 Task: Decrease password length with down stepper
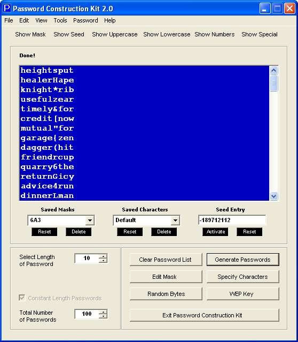103,261
